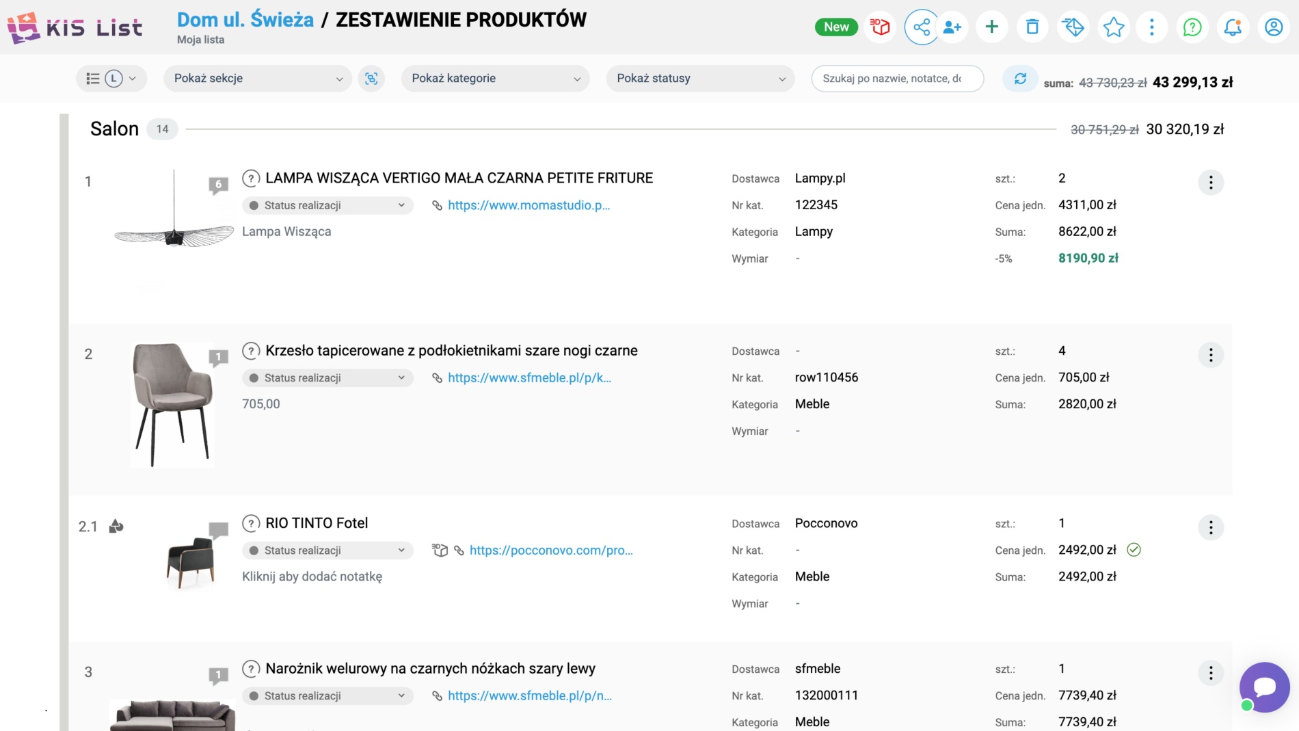This screenshot has height=731, width=1299.
Task: Click the KIS List logo
Action: click(75, 27)
